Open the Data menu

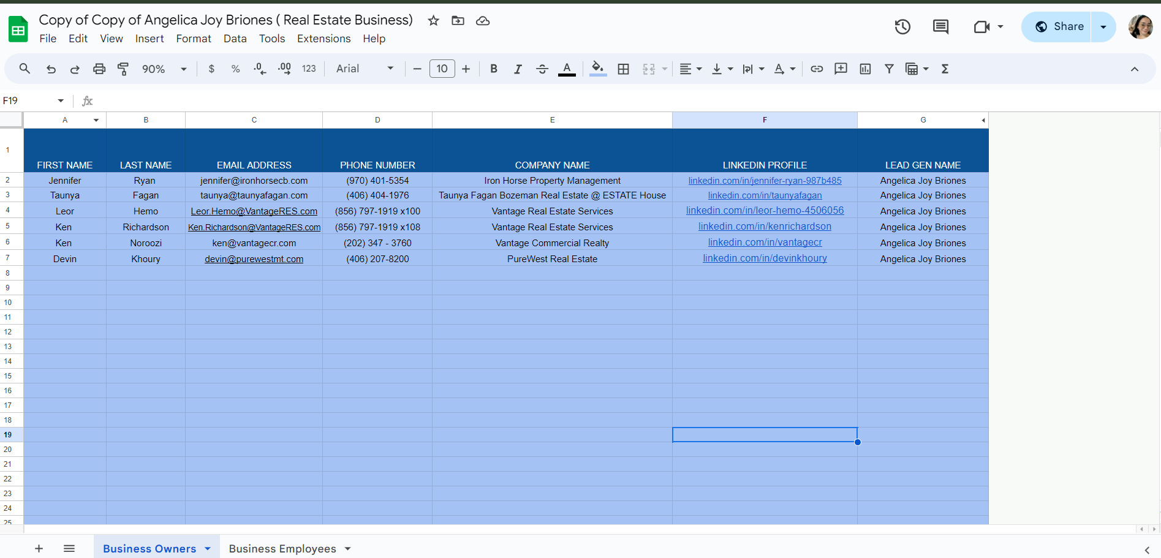click(235, 39)
